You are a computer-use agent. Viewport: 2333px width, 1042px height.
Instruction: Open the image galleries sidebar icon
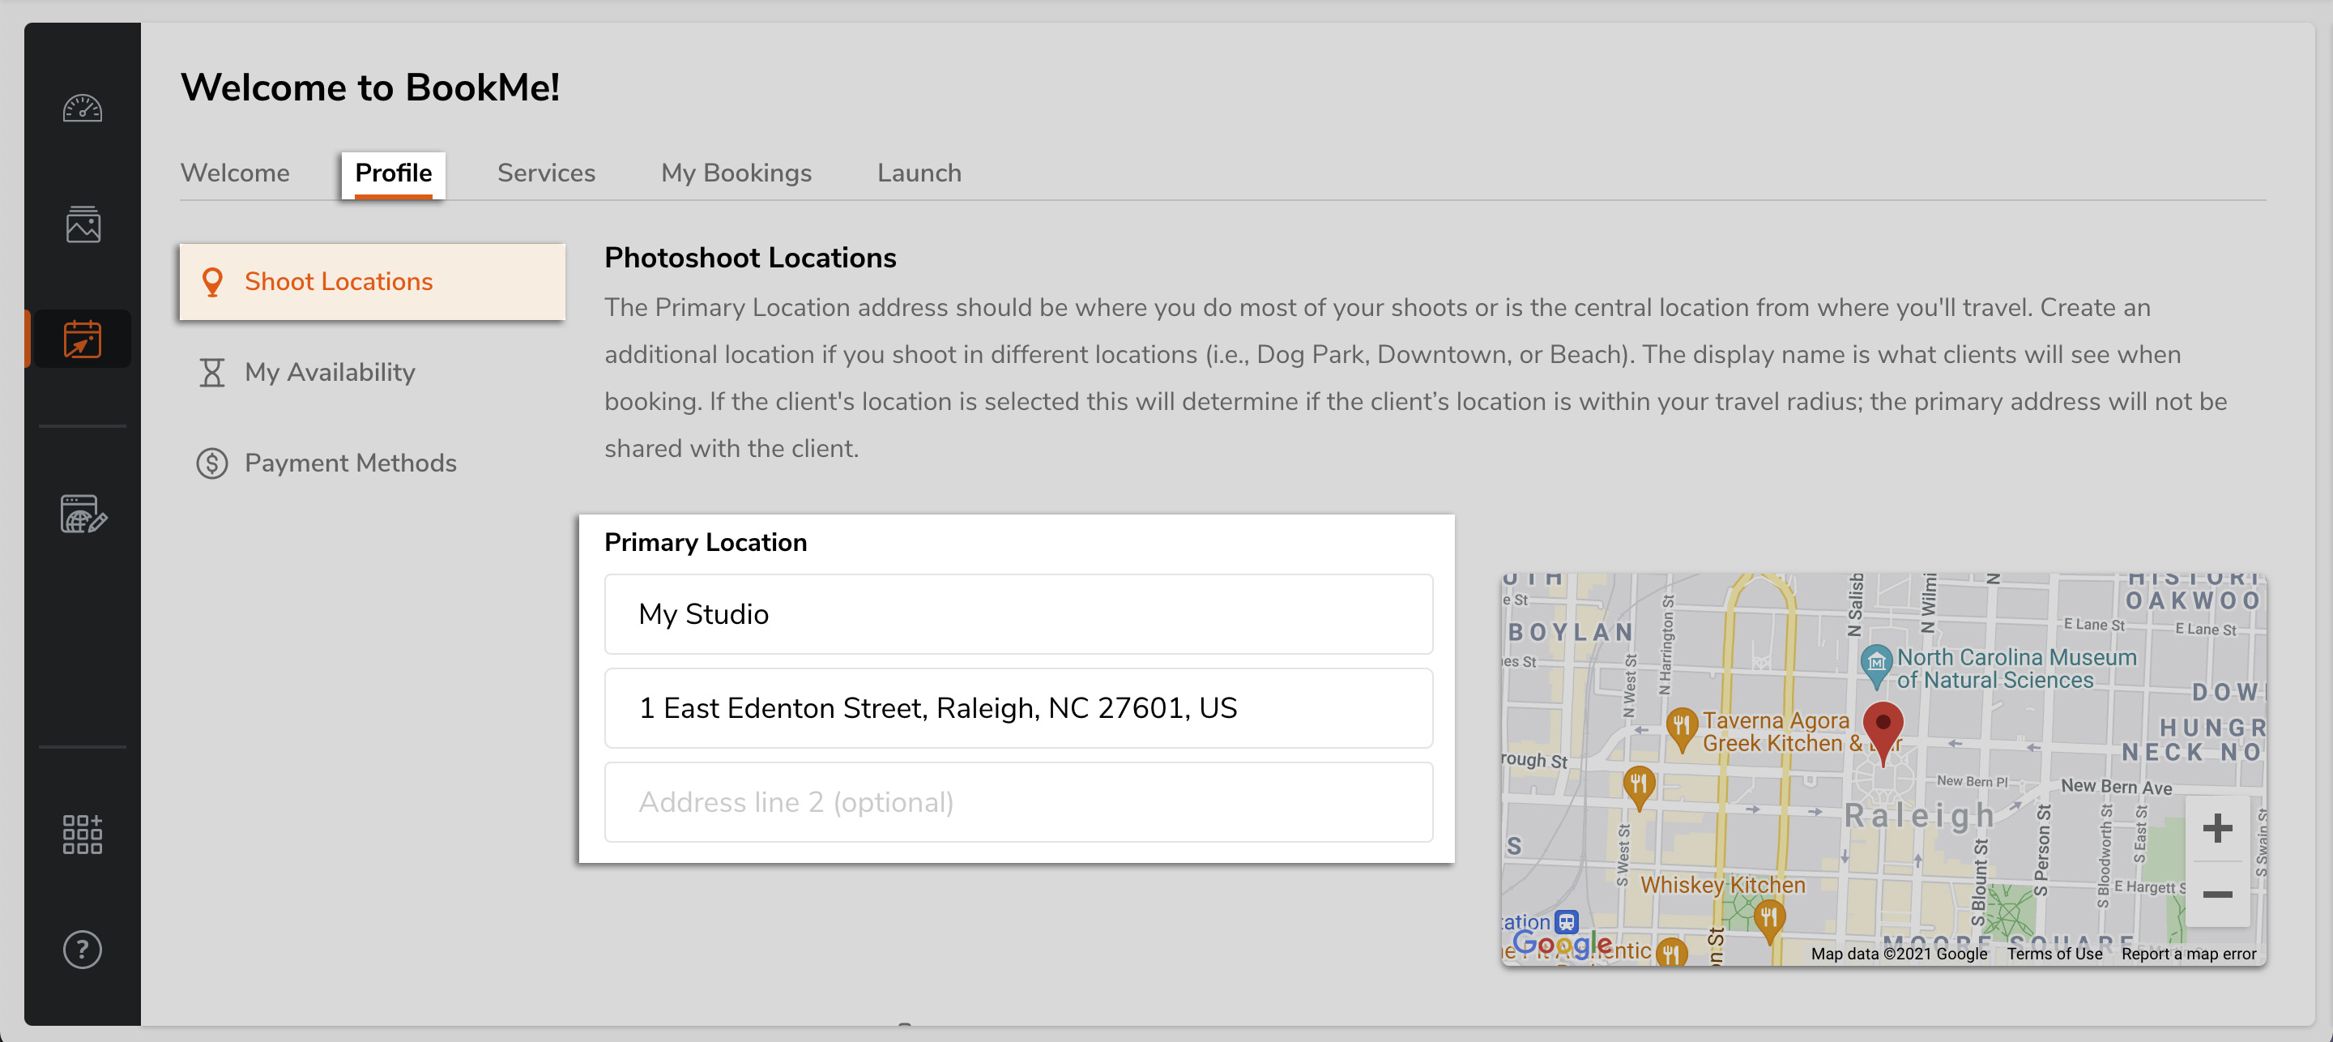(83, 224)
